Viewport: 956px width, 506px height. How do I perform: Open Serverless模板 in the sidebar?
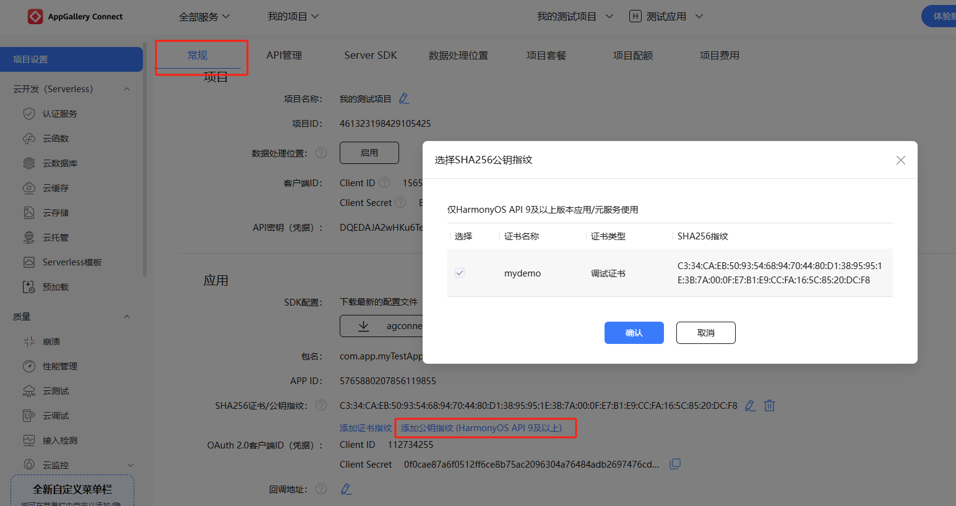pos(72,262)
